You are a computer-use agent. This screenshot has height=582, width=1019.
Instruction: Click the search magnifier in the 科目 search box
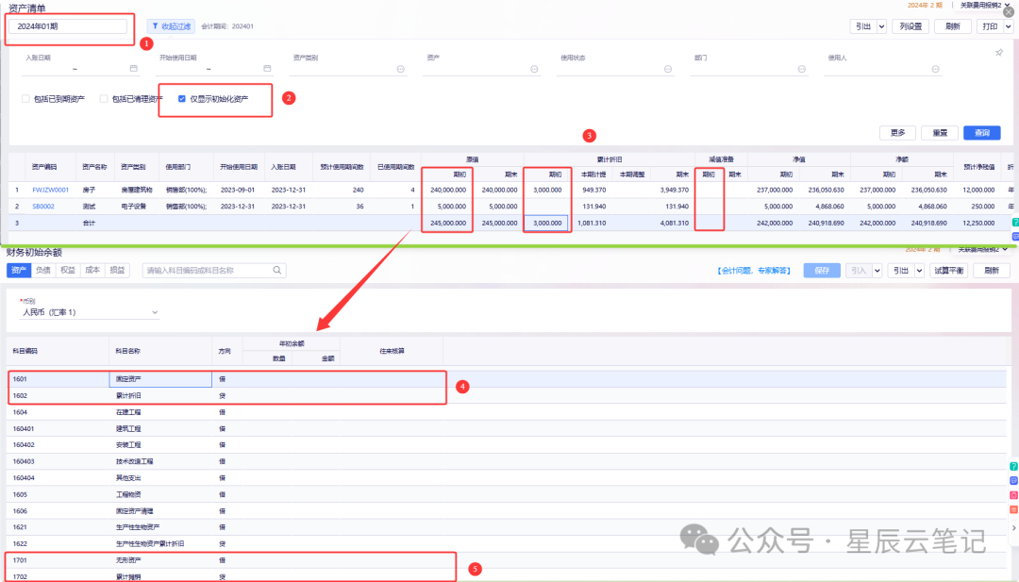pos(277,270)
